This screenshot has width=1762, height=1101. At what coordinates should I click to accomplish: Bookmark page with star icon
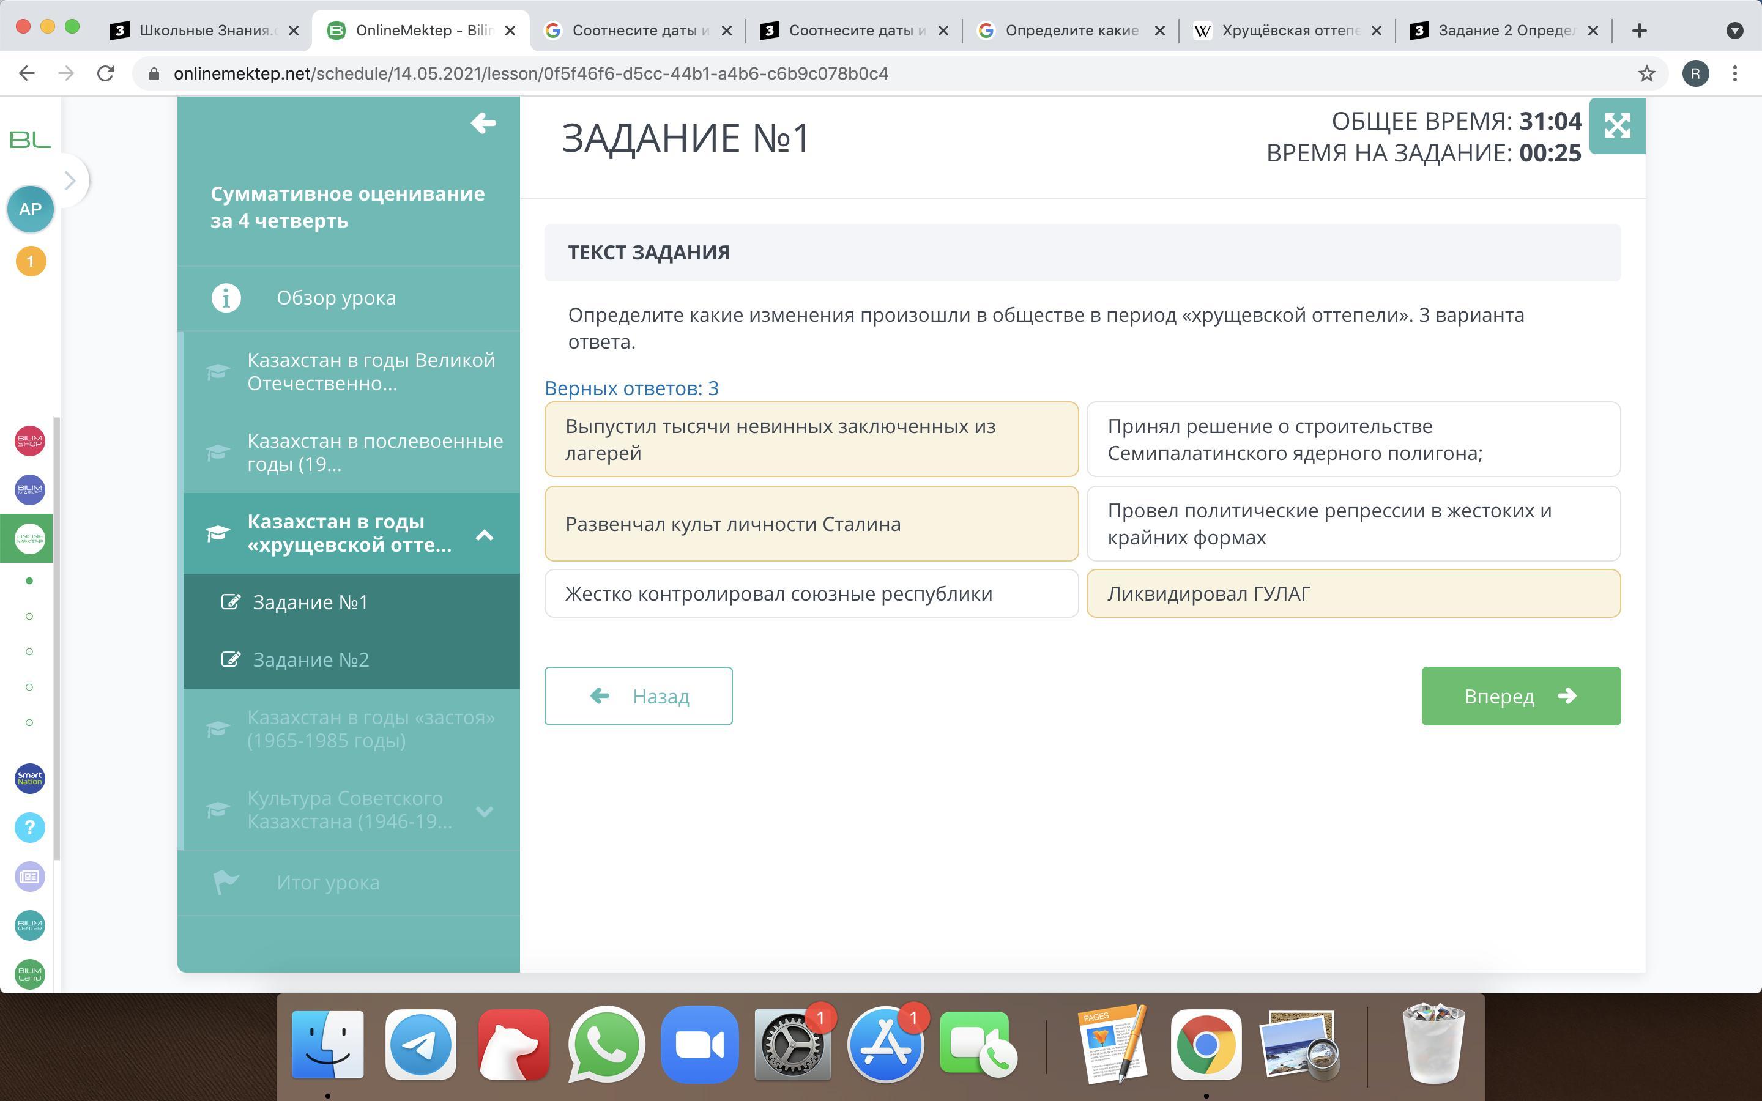click(x=1646, y=73)
